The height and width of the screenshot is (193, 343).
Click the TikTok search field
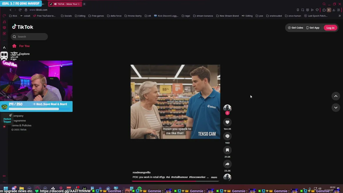tap(29, 37)
